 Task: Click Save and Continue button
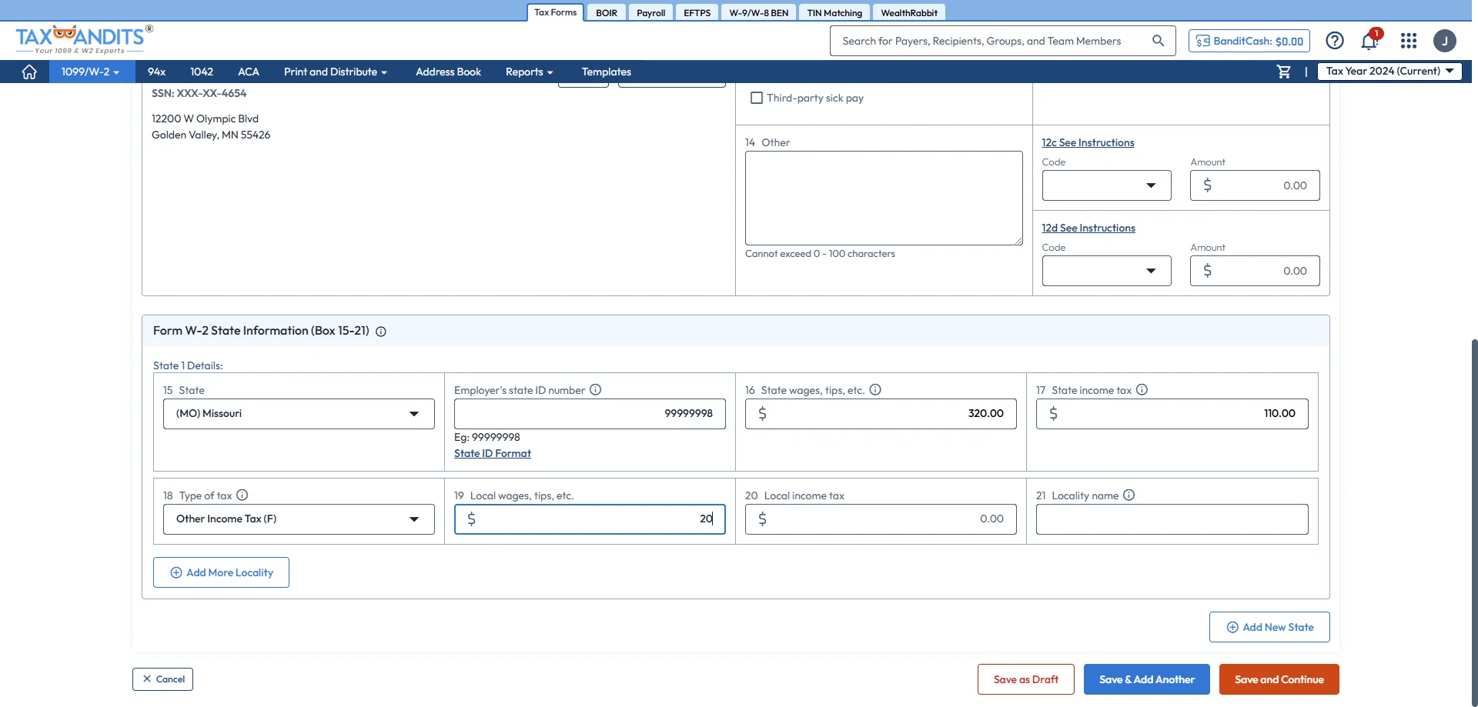point(1279,679)
